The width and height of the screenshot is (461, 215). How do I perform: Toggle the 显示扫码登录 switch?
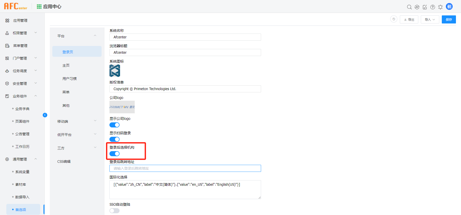(x=114, y=139)
